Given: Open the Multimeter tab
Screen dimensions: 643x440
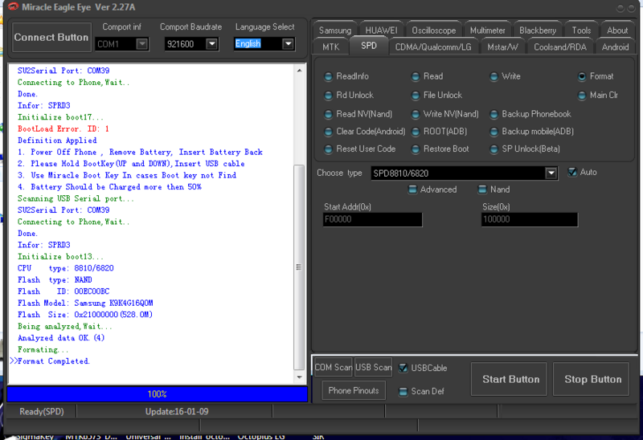Looking at the screenshot, I should click(488, 31).
